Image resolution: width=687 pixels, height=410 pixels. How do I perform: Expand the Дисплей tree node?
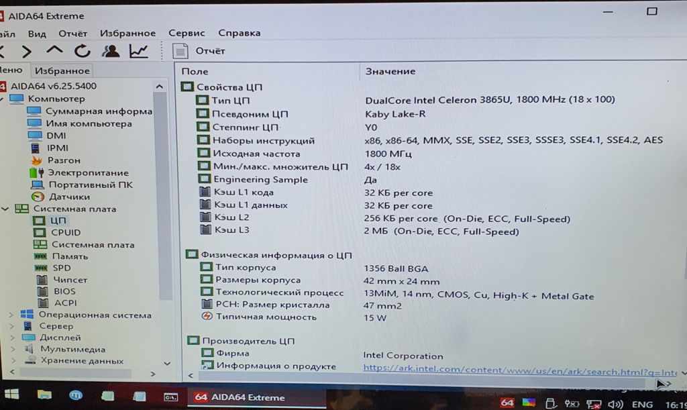click(x=12, y=338)
